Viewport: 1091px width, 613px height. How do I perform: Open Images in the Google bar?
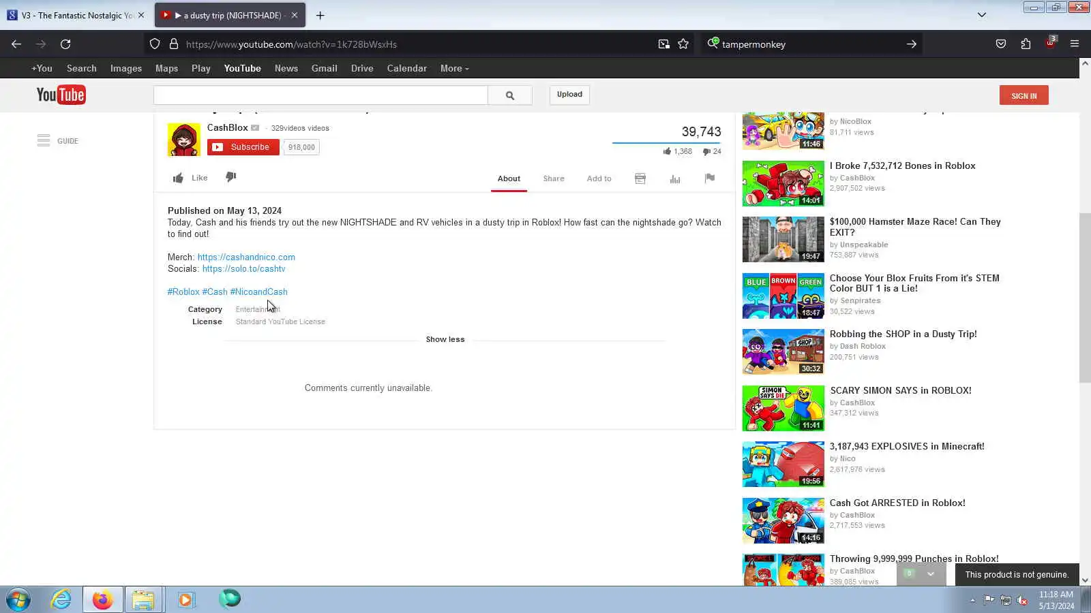(126, 68)
